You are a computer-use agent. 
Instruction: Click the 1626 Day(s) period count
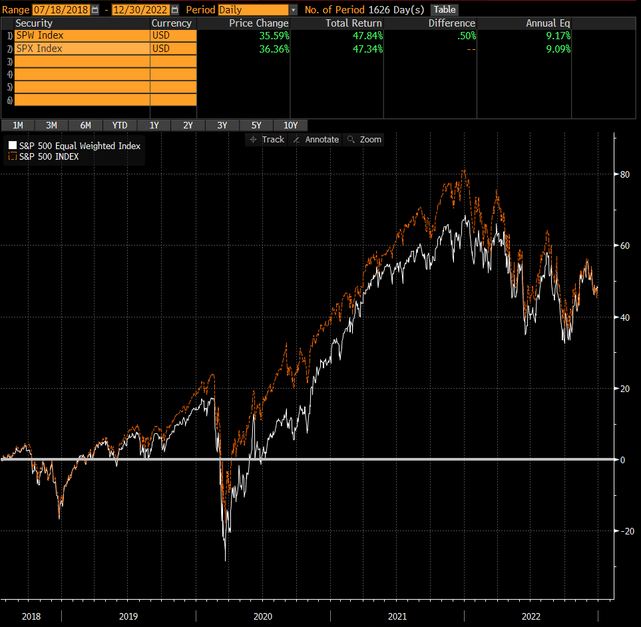[x=396, y=10]
